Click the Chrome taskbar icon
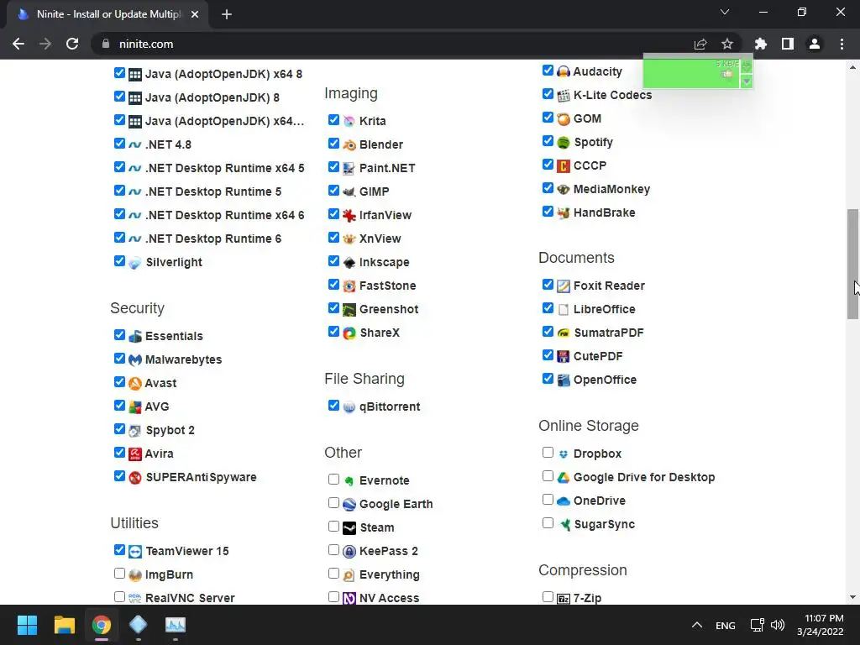This screenshot has height=645, width=860. [x=101, y=625]
